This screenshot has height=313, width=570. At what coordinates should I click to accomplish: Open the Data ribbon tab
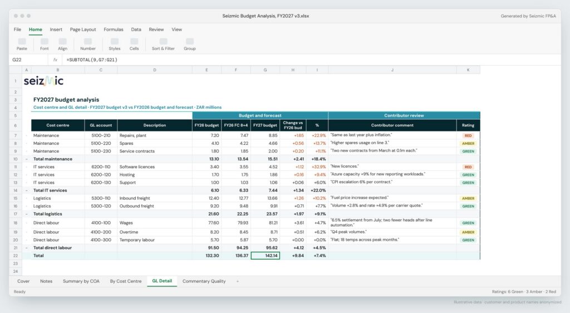click(136, 30)
